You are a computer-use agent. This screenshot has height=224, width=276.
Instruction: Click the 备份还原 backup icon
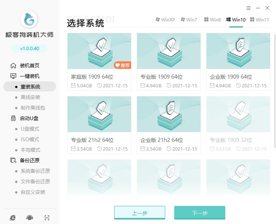point(13,160)
